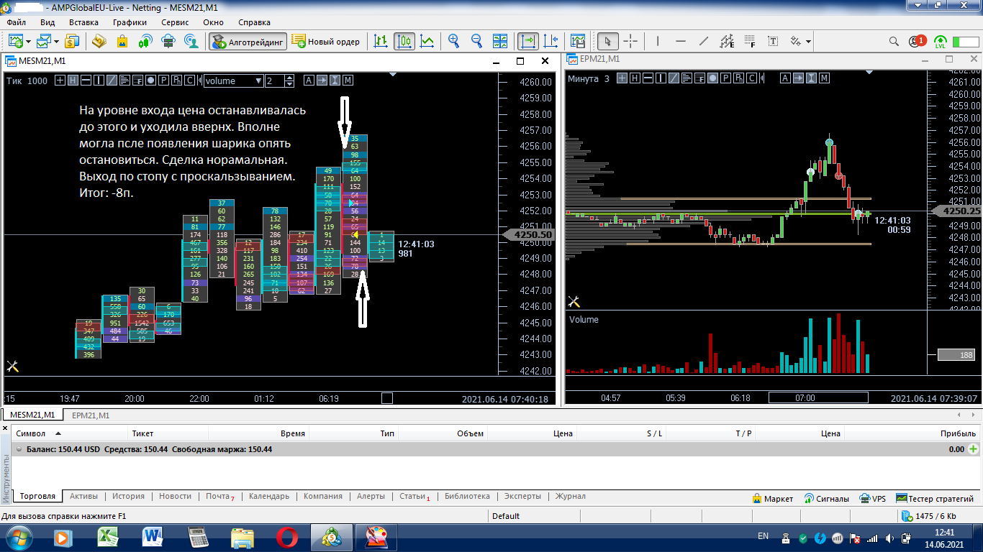Image resolution: width=983 pixels, height=552 pixels.
Task: Select the vertical line drawing tool
Action: click(x=658, y=42)
